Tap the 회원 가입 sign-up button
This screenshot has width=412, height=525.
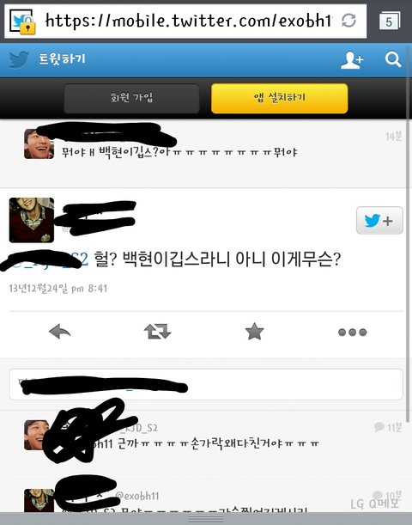132,98
